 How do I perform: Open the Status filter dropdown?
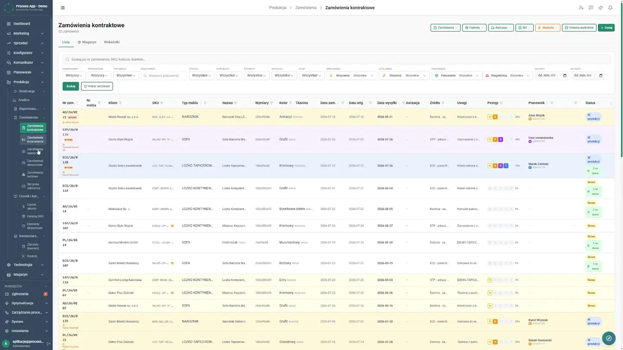coord(202,76)
